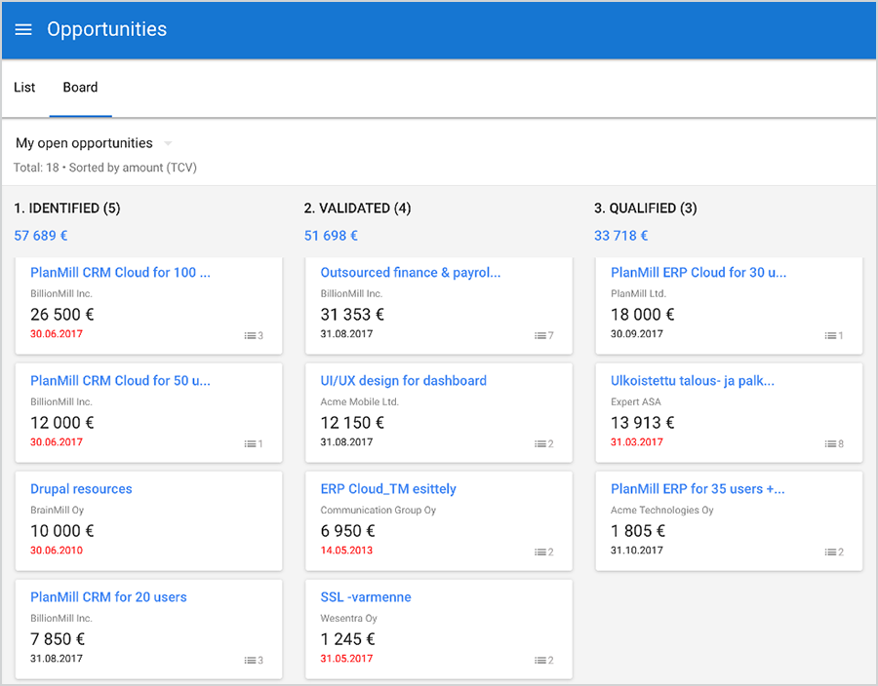Click the overdue date 31.05.2017

[346, 659]
